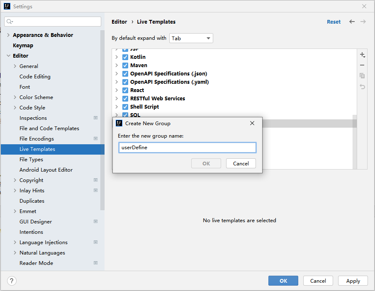Open the Intentions settings page

[x=32, y=232]
